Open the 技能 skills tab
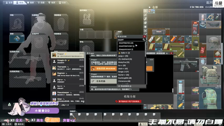This screenshot has height=126, width=224. point(41,3)
